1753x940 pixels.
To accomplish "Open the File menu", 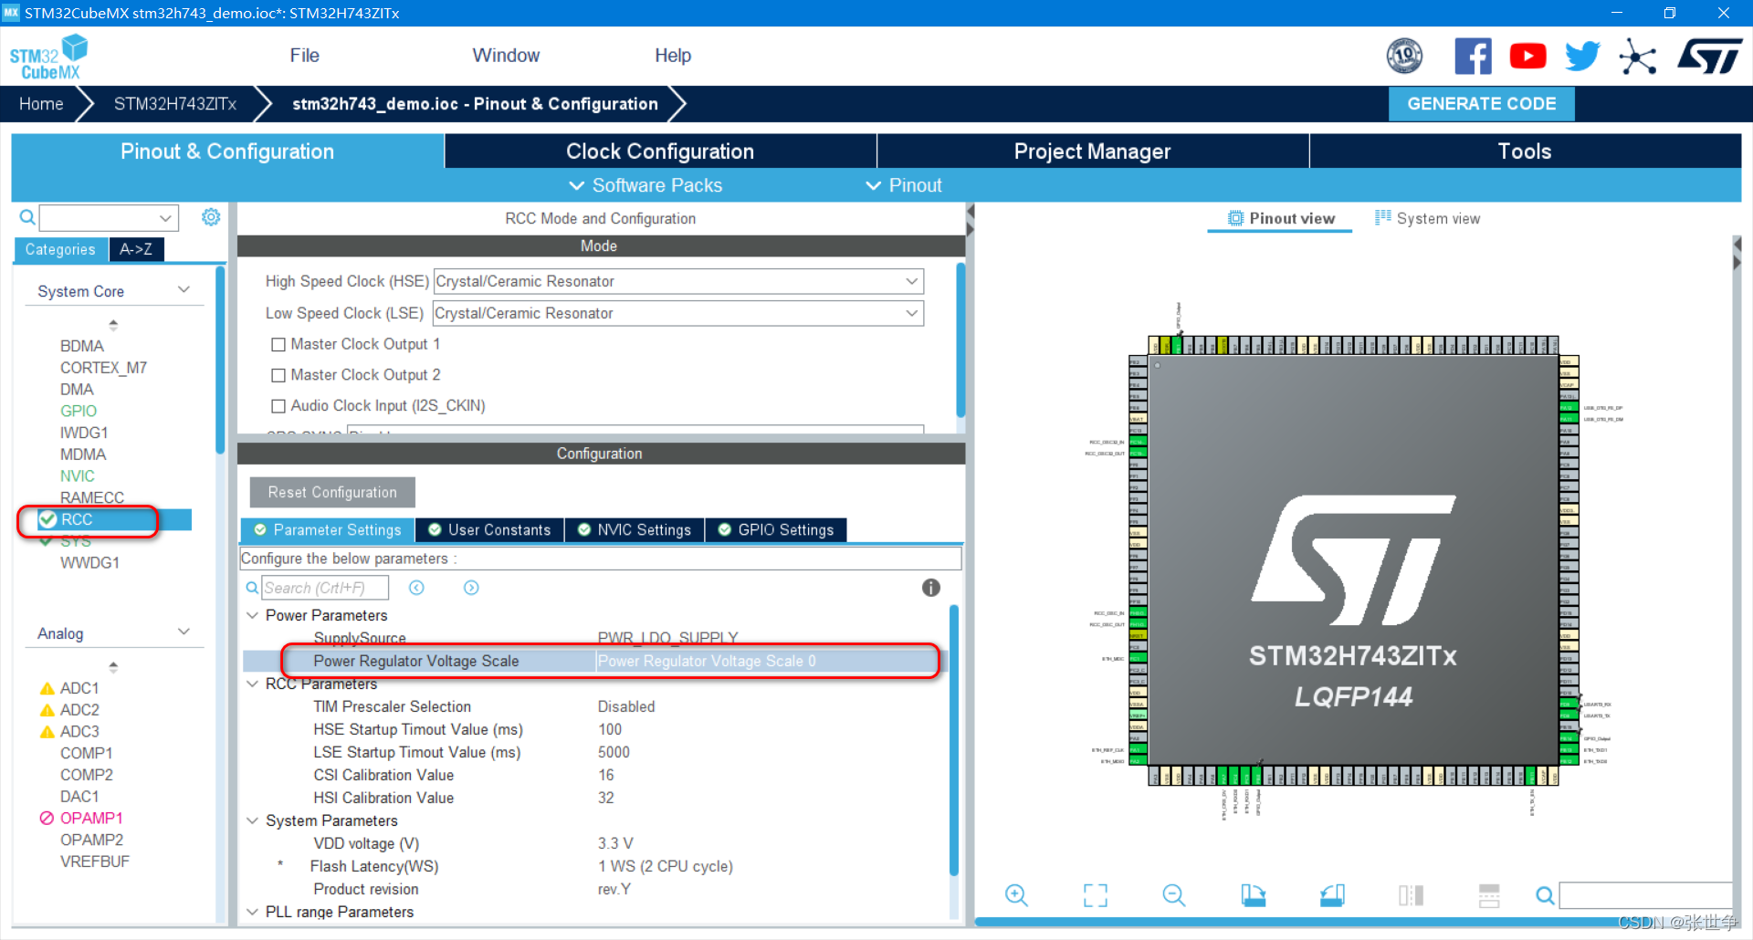I will (x=304, y=56).
